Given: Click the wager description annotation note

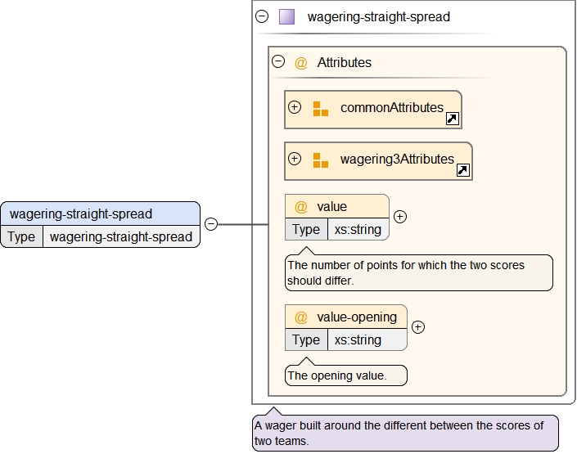Looking at the screenshot, I should 404,433.
